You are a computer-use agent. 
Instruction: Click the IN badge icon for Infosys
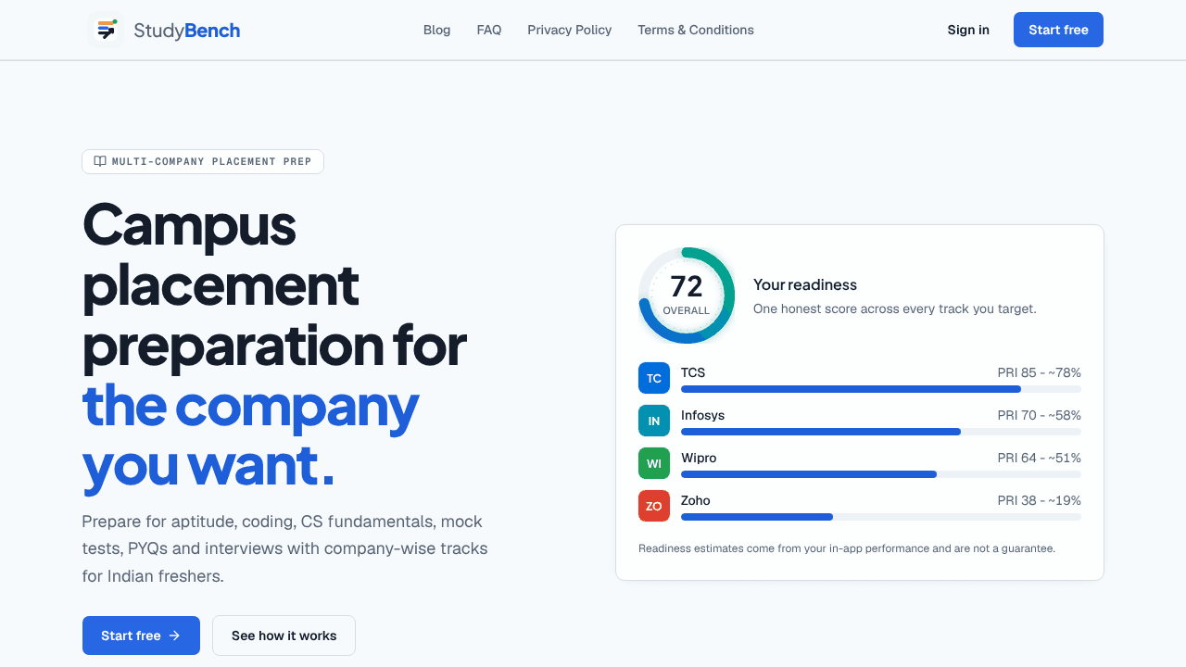654,421
